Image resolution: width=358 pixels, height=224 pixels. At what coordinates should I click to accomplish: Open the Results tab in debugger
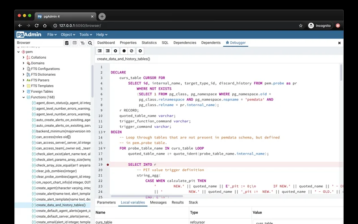178,202
